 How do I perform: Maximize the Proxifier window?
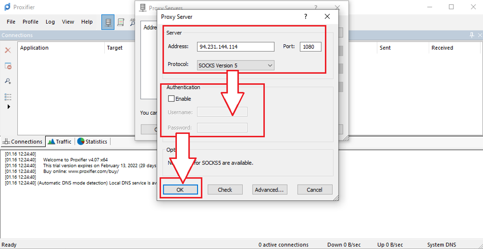[451, 7]
